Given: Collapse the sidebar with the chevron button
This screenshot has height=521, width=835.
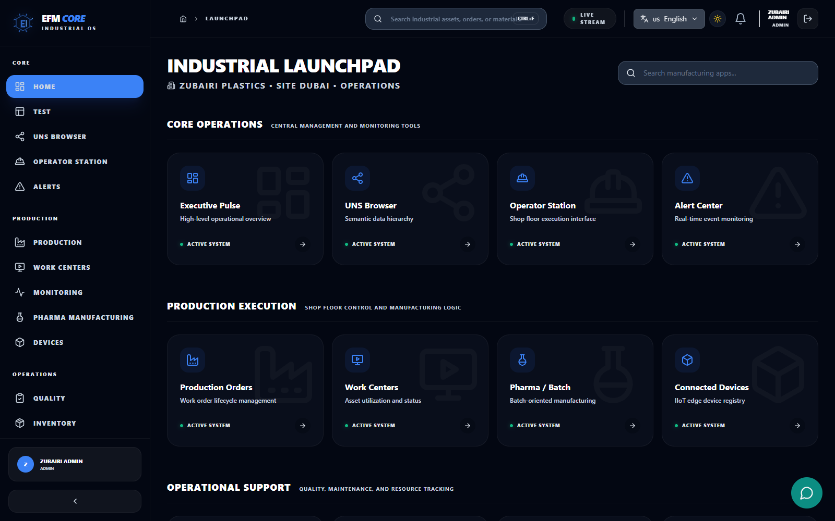Looking at the screenshot, I should (x=75, y=501).
